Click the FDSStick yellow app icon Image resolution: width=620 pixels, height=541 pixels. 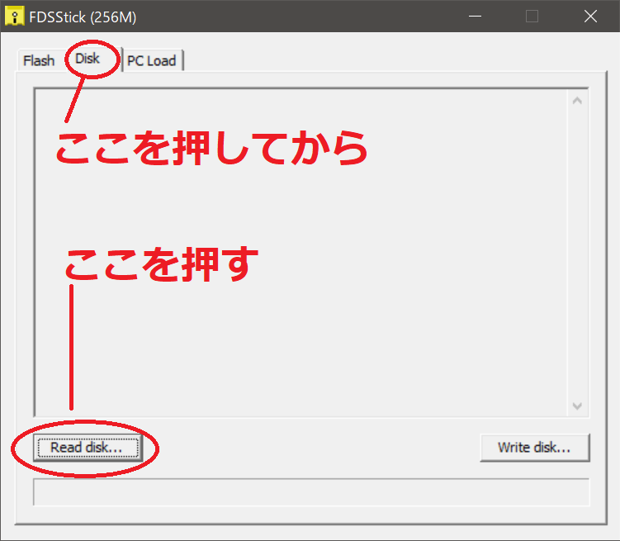(14, 17)
